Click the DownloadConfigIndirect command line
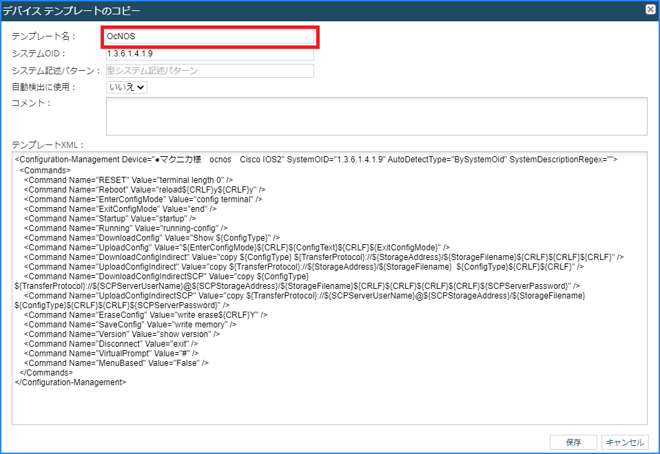This screenshot has width=660, height=454. [324, 257]
